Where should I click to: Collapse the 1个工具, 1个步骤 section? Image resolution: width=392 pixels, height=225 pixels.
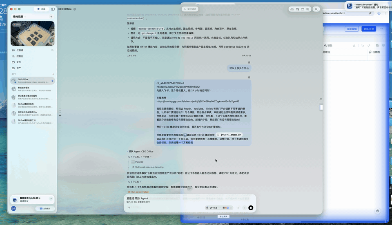pos(140,157)
